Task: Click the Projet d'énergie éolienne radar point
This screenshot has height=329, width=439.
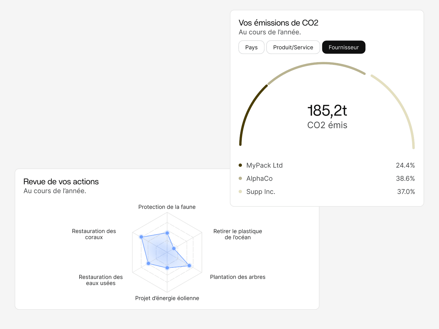Action: coord(167,268)
